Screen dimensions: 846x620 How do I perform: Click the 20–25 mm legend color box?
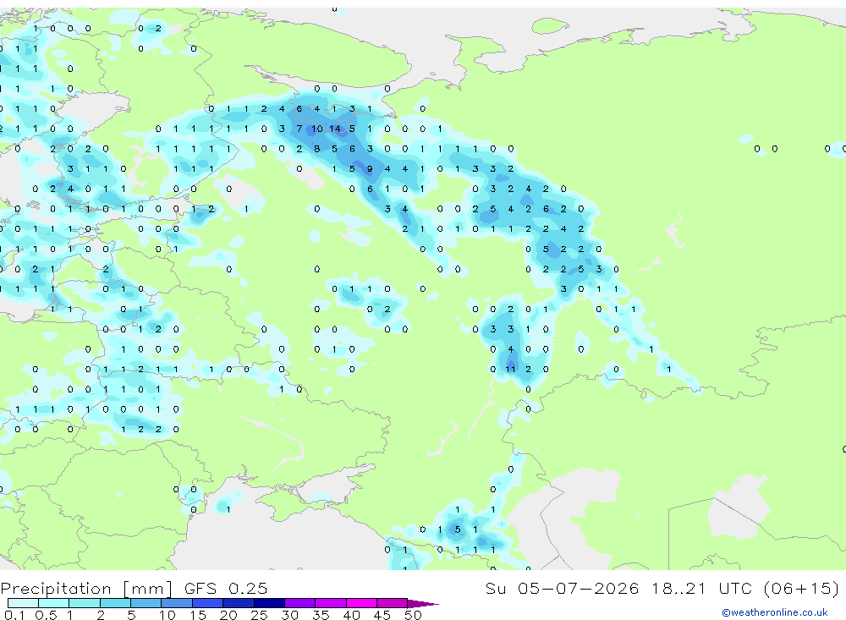pos(238,603)
